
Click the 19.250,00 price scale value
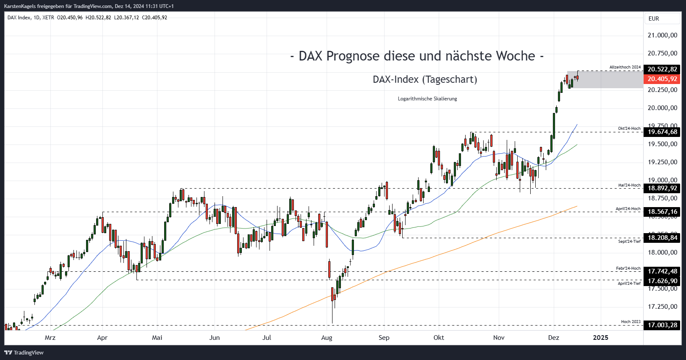(x=662, y=162)
